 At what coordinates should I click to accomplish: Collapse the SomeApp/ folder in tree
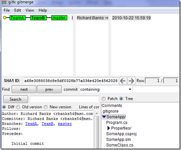[104, 117]
